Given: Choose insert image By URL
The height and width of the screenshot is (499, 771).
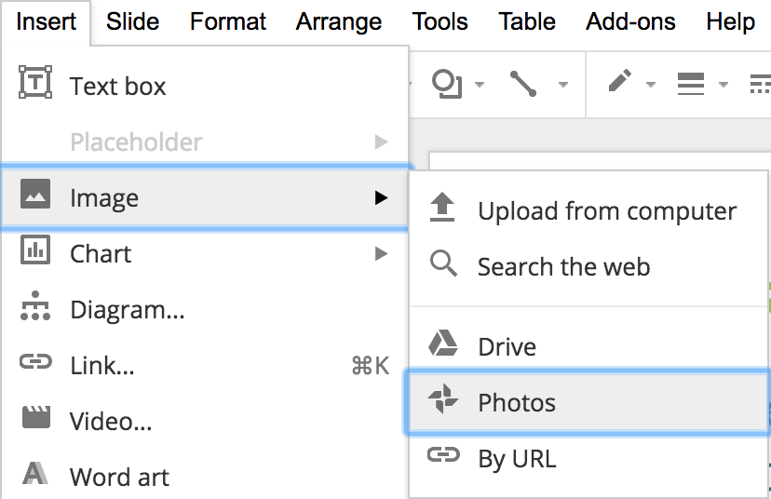Looking at the screenshot, I should [517, 458].
